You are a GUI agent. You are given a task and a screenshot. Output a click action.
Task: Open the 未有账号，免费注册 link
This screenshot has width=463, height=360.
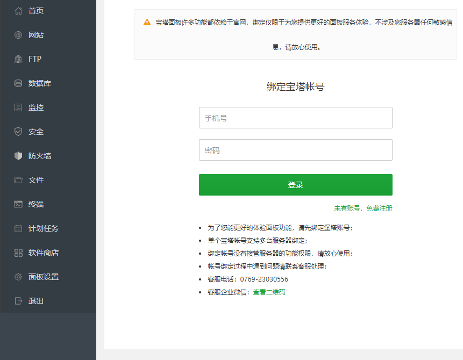point(363,208)
